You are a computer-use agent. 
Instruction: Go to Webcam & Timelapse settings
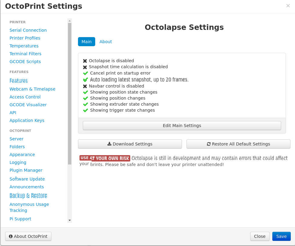[32, 89]
